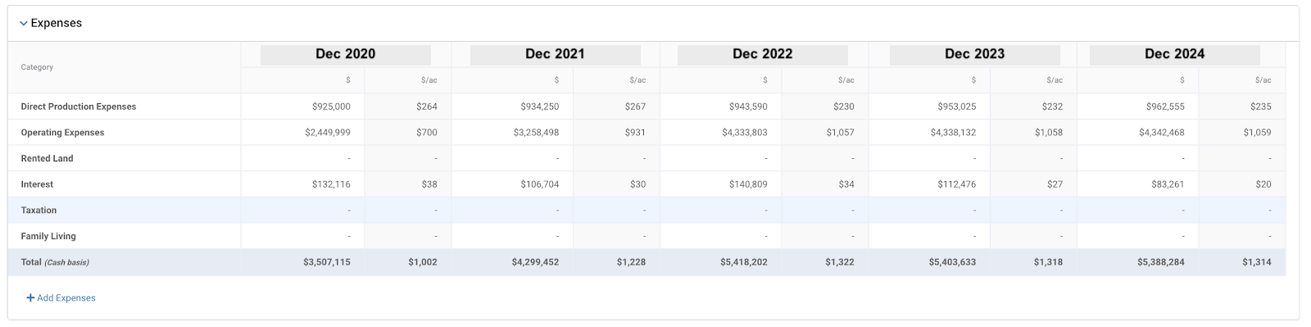Select the Dec 2020 column header

[x=346, y=54]
